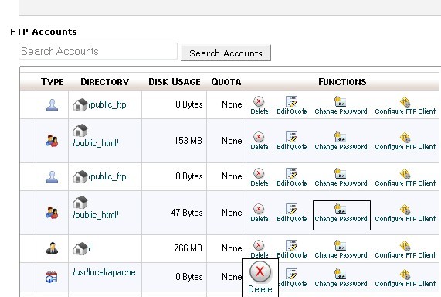Screen dimensions: 441x297
Task: Configure FTP Client for the 766 MB account
Action: point(405,249)
